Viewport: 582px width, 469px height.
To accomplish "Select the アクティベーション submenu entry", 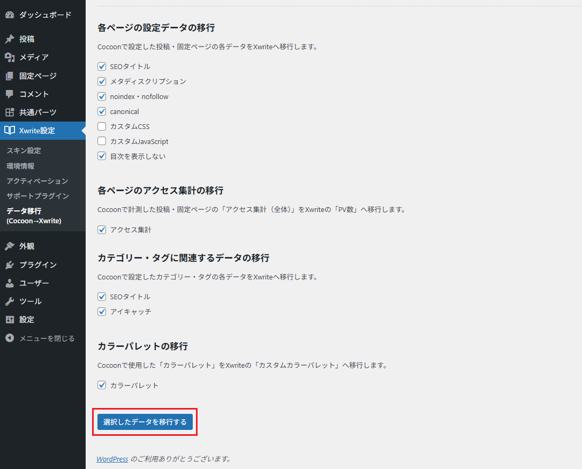I will tap(37, 181).
